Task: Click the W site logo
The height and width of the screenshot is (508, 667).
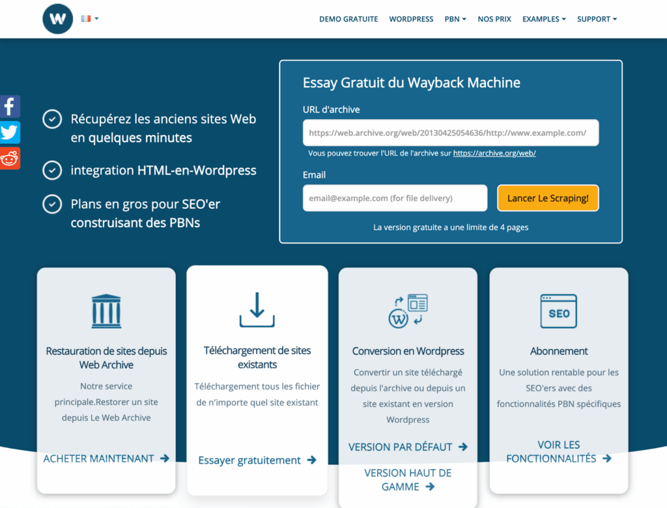Action: [x=58, y=19]
